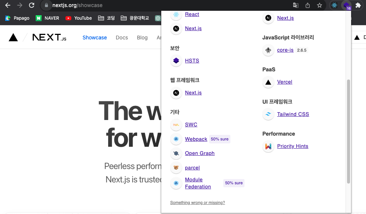Open Next.js link under 웹 프레임워크
This screenshot has height=214, width=366.
(x=193, y=93)
